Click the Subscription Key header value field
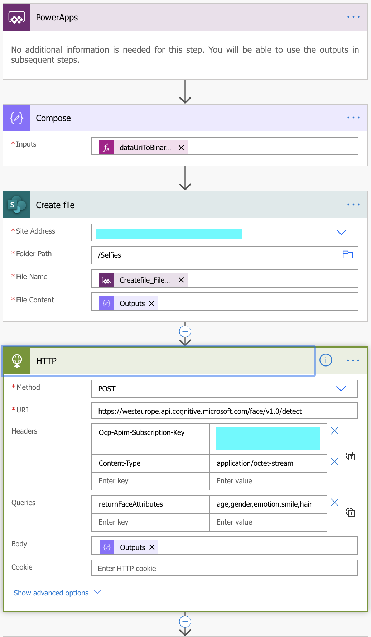371x637 pixels. click(268, 439)
